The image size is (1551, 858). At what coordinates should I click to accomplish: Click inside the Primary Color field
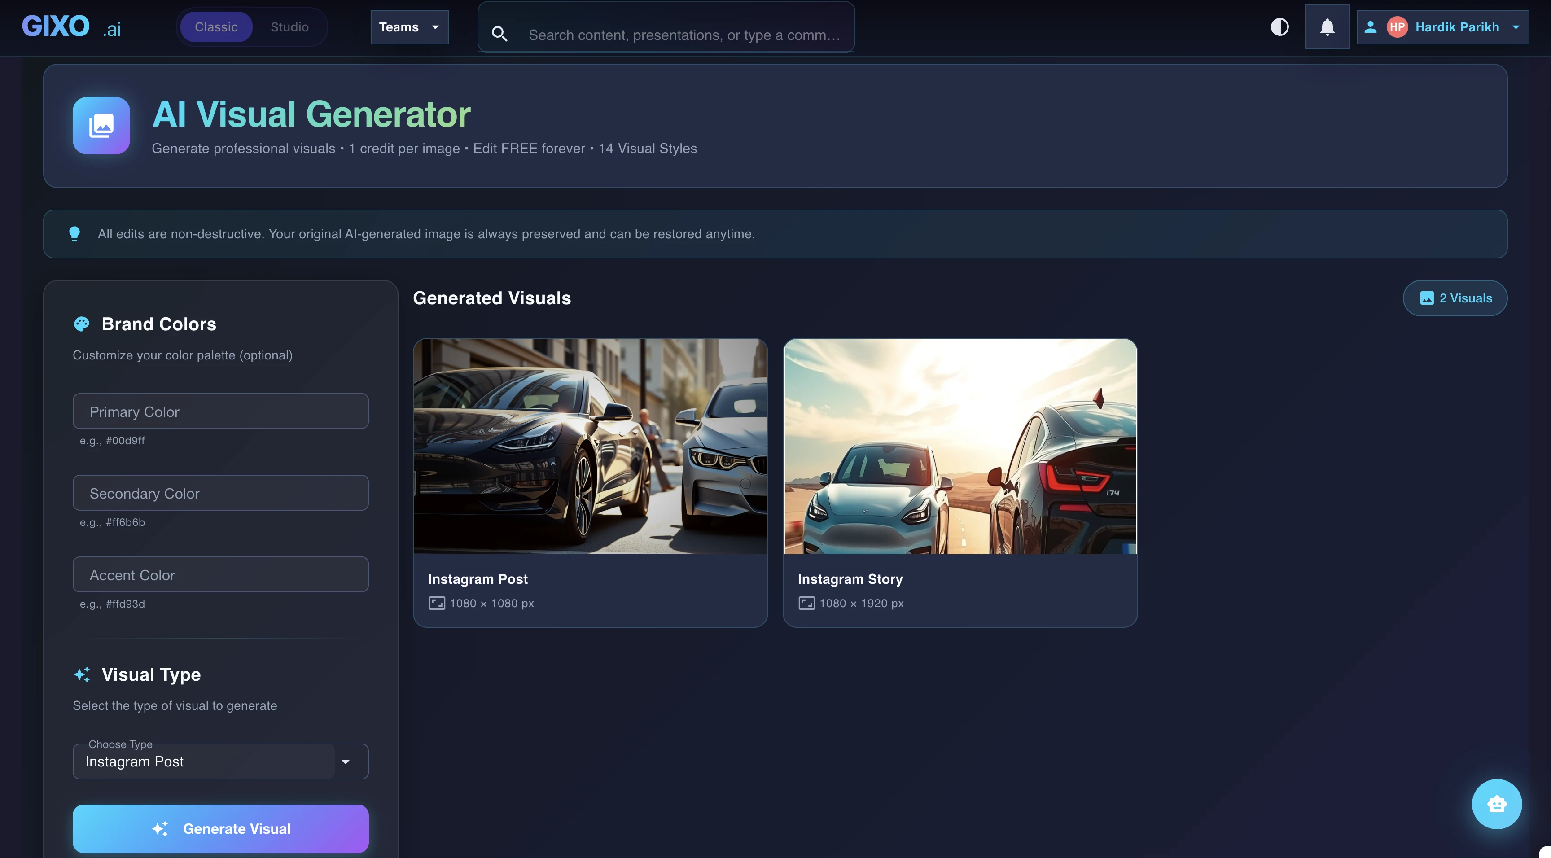pyautogui.click(x=220, y=411)
